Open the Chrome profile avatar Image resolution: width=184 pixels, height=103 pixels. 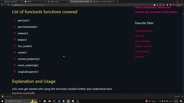[174, 5]
